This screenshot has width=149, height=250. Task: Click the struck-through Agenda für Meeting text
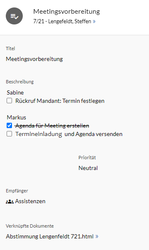52,126
